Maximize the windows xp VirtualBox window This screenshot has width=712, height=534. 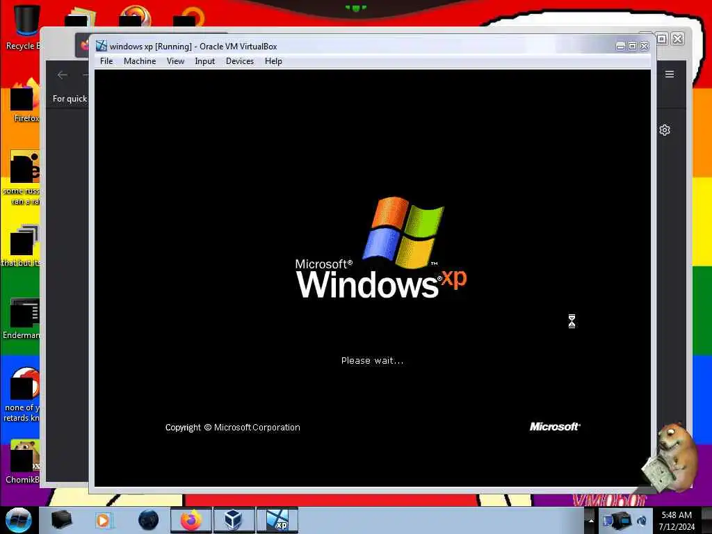(632, 46)
